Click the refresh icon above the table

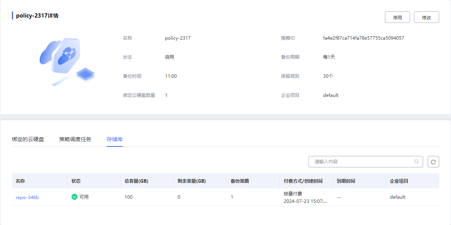pos(433,162)
